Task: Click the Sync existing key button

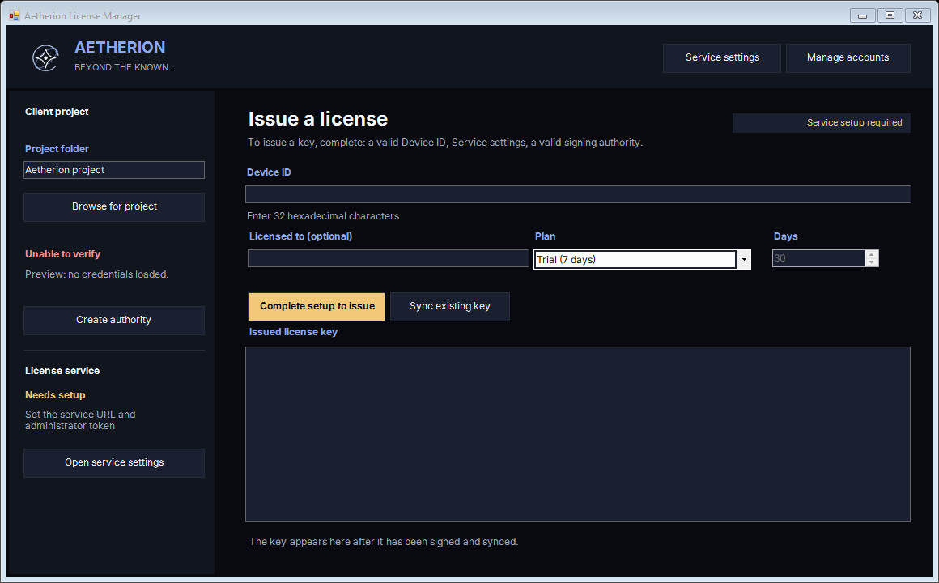Action: 450,306
